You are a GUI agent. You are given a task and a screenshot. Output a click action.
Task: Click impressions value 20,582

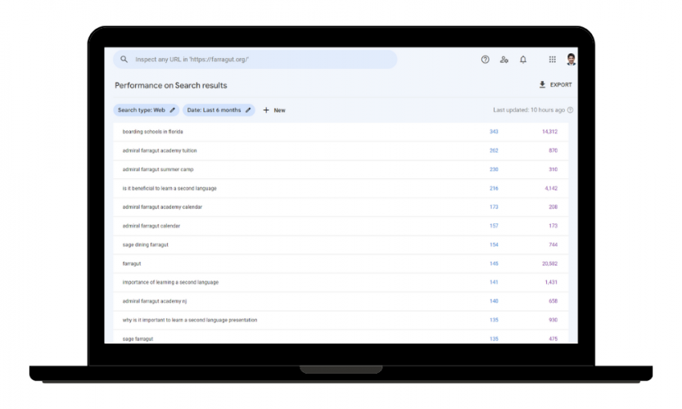pos(550,263)
